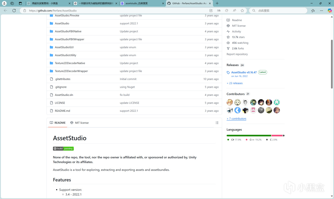Viewport: 334px width, 199px height.
Task: Open the README.md file
Action: point(62,111)
